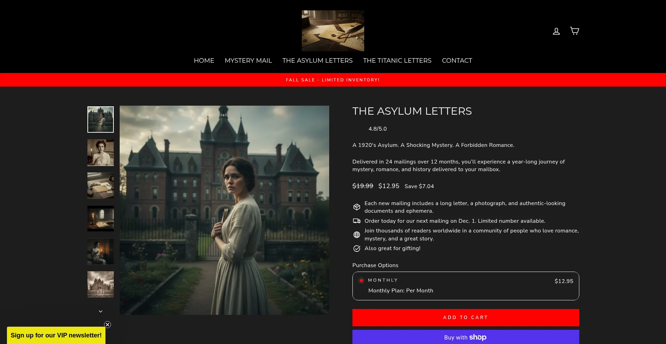Image resolution: width=666 pixels, height=344 pixels.
Task: View the sepia asylum building thumbnail
Action: [x=101, y=284]
